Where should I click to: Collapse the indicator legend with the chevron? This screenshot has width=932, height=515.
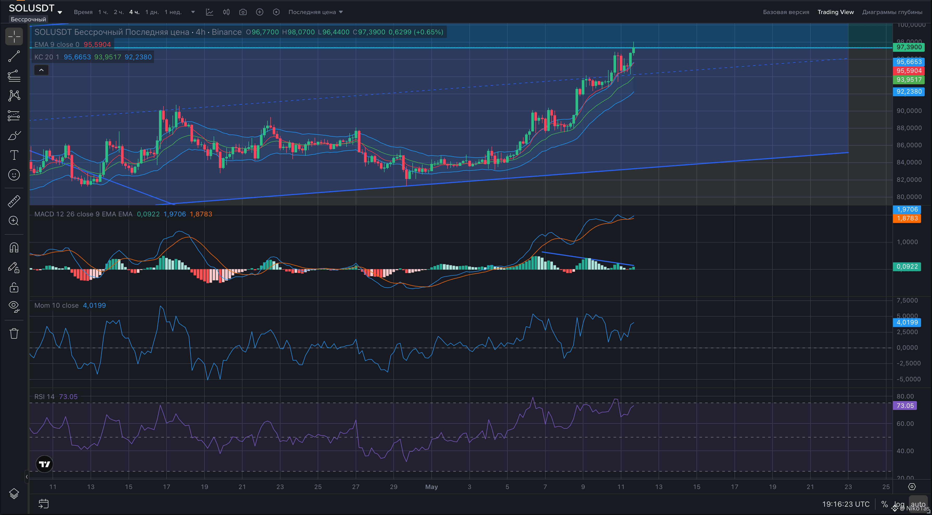(x=41, y=70)
